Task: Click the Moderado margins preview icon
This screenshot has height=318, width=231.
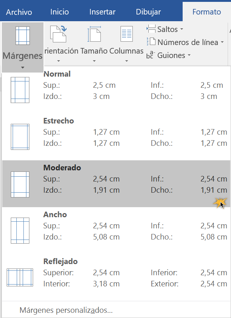Action: pos(20,183)
